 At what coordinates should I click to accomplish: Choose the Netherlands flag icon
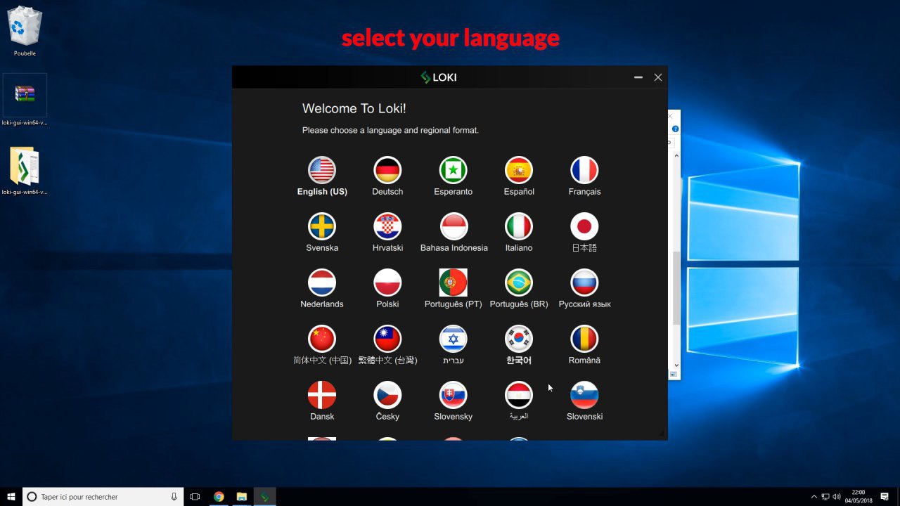pos(322,283)
